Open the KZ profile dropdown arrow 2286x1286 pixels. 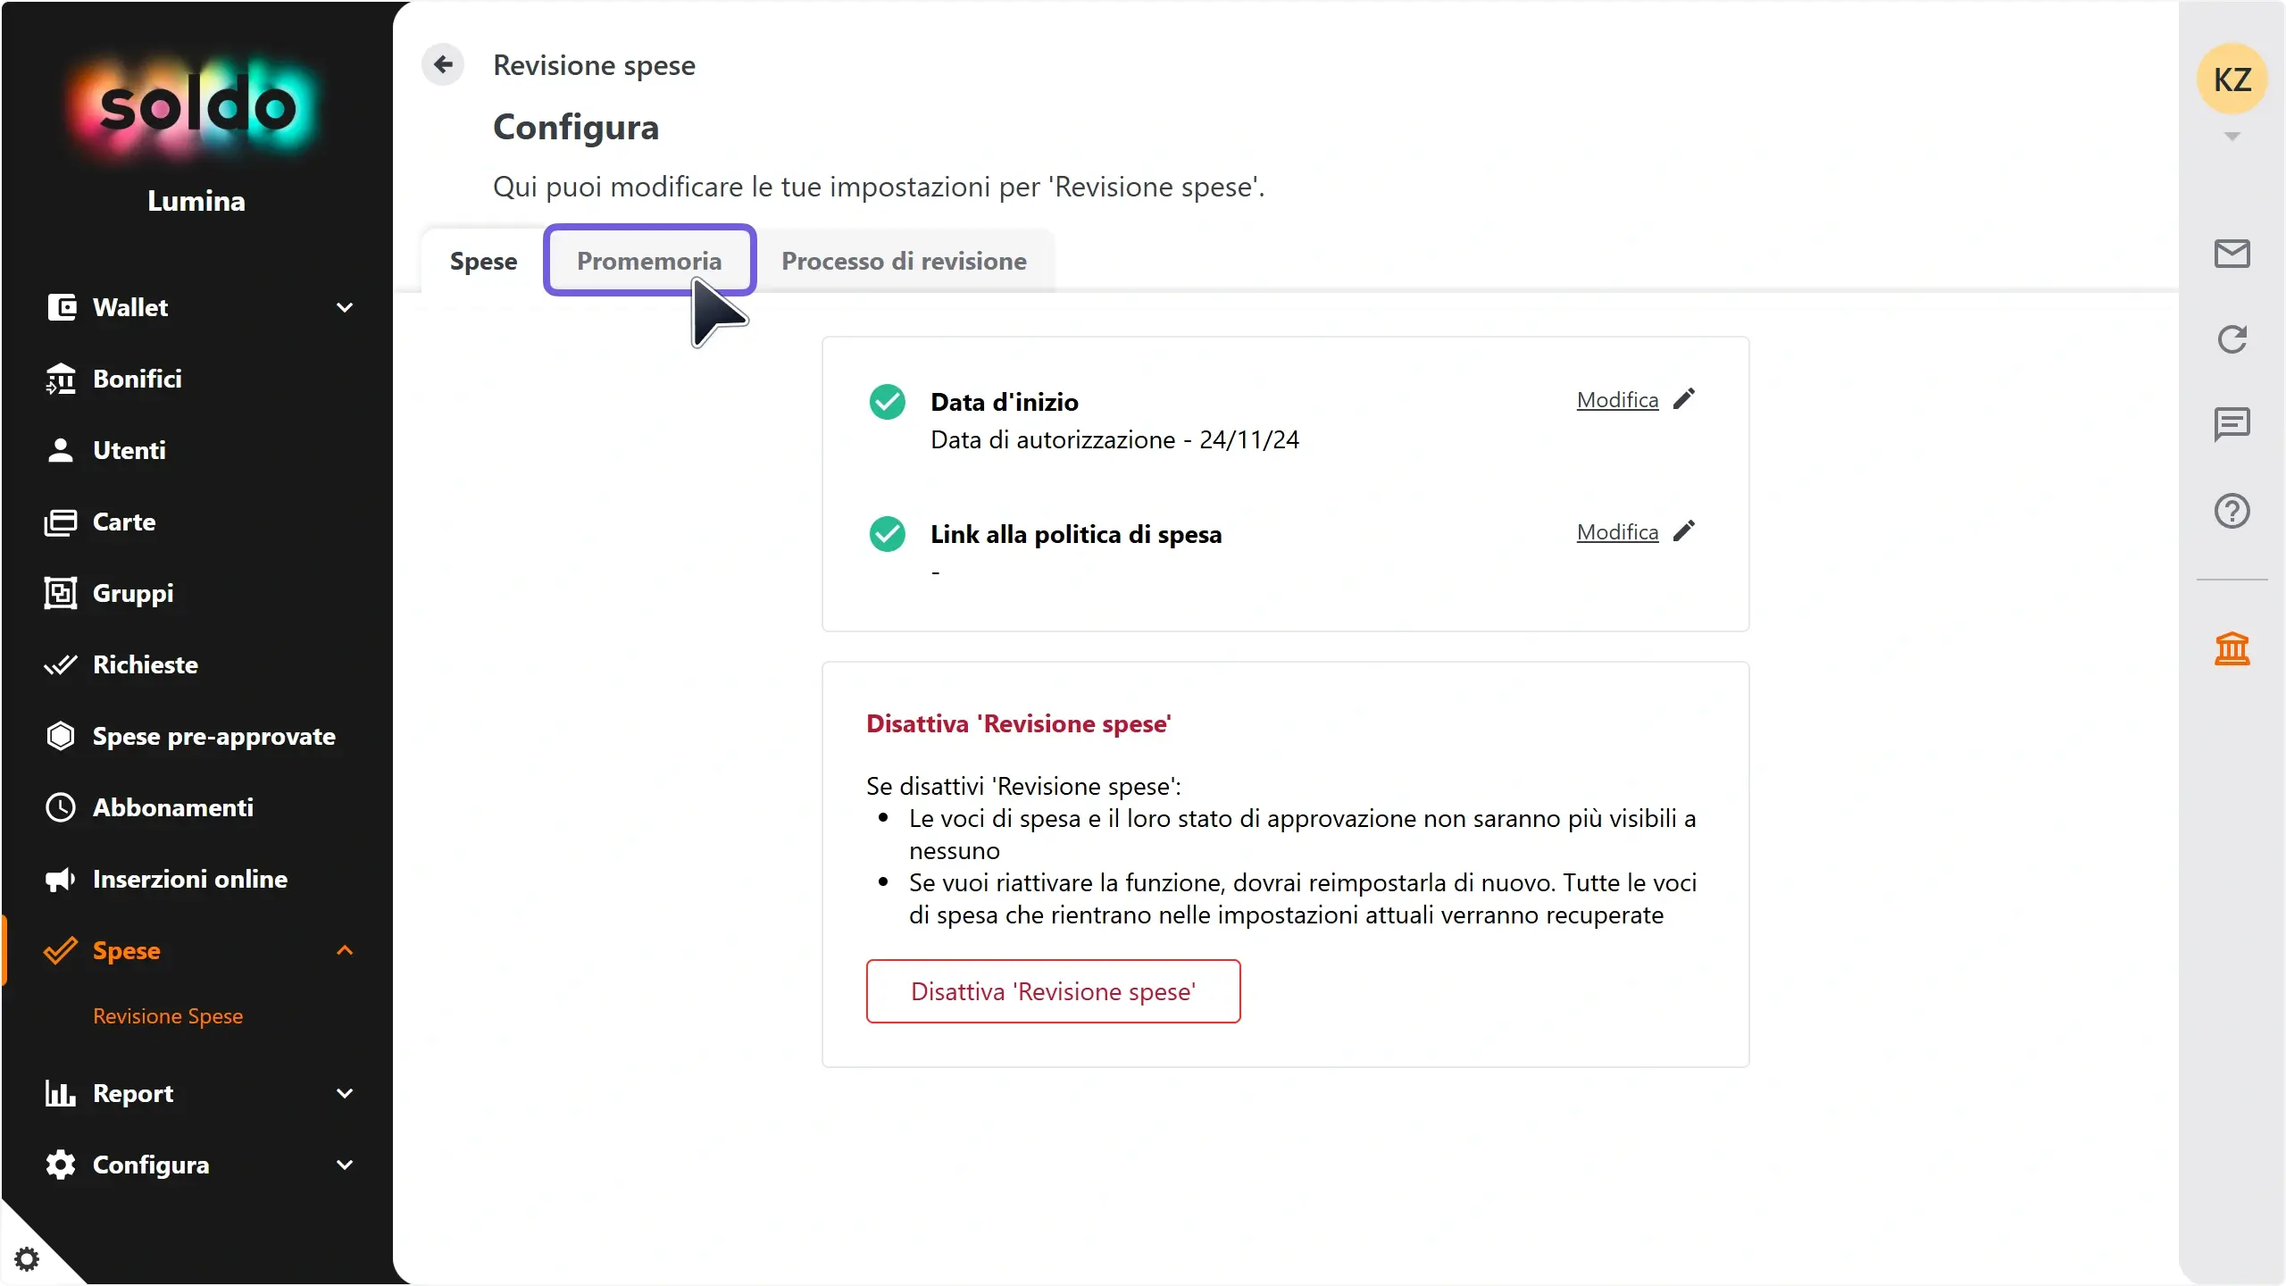(x=2232, y=137)
